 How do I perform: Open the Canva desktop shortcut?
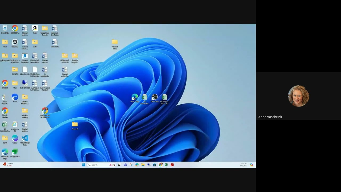tap(15, 139)
